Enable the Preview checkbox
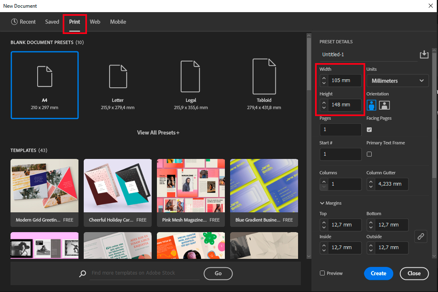Viewport: 438px width, 292px height. click(322, 273)
